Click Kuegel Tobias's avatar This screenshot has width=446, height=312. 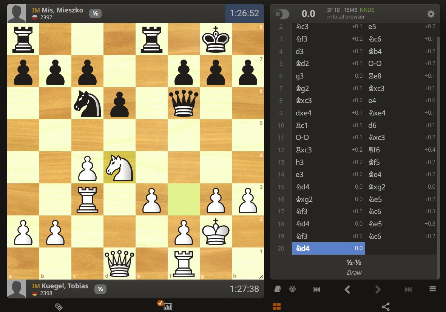click(17, 289)
